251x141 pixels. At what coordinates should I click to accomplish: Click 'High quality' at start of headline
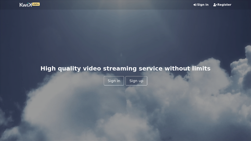61,68
